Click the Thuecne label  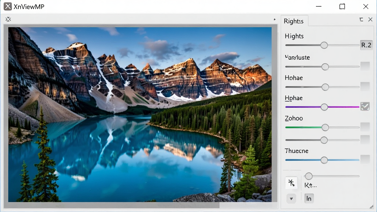(x=296, y=151)
